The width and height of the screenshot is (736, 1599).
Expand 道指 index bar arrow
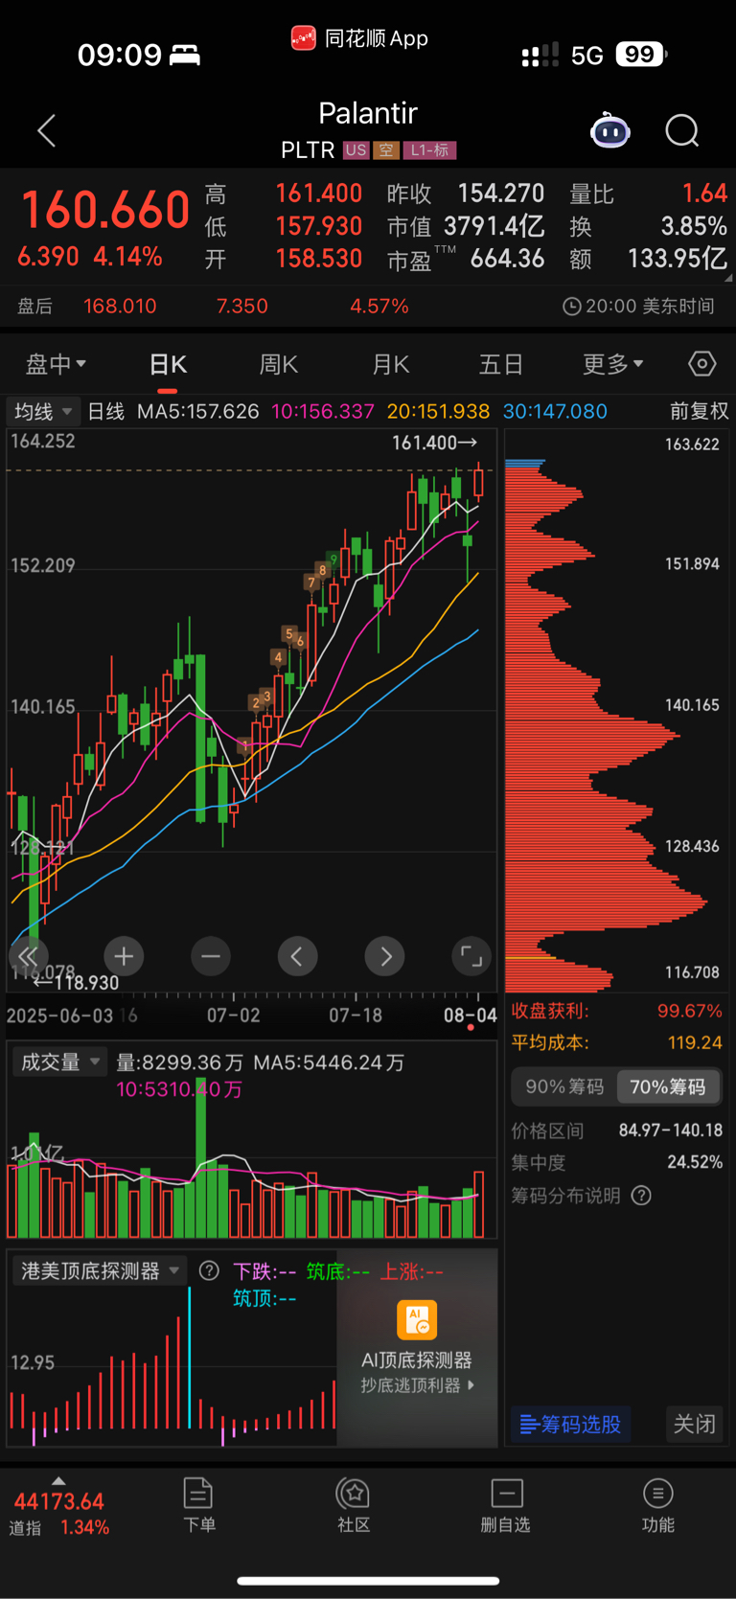[58, 1480]
